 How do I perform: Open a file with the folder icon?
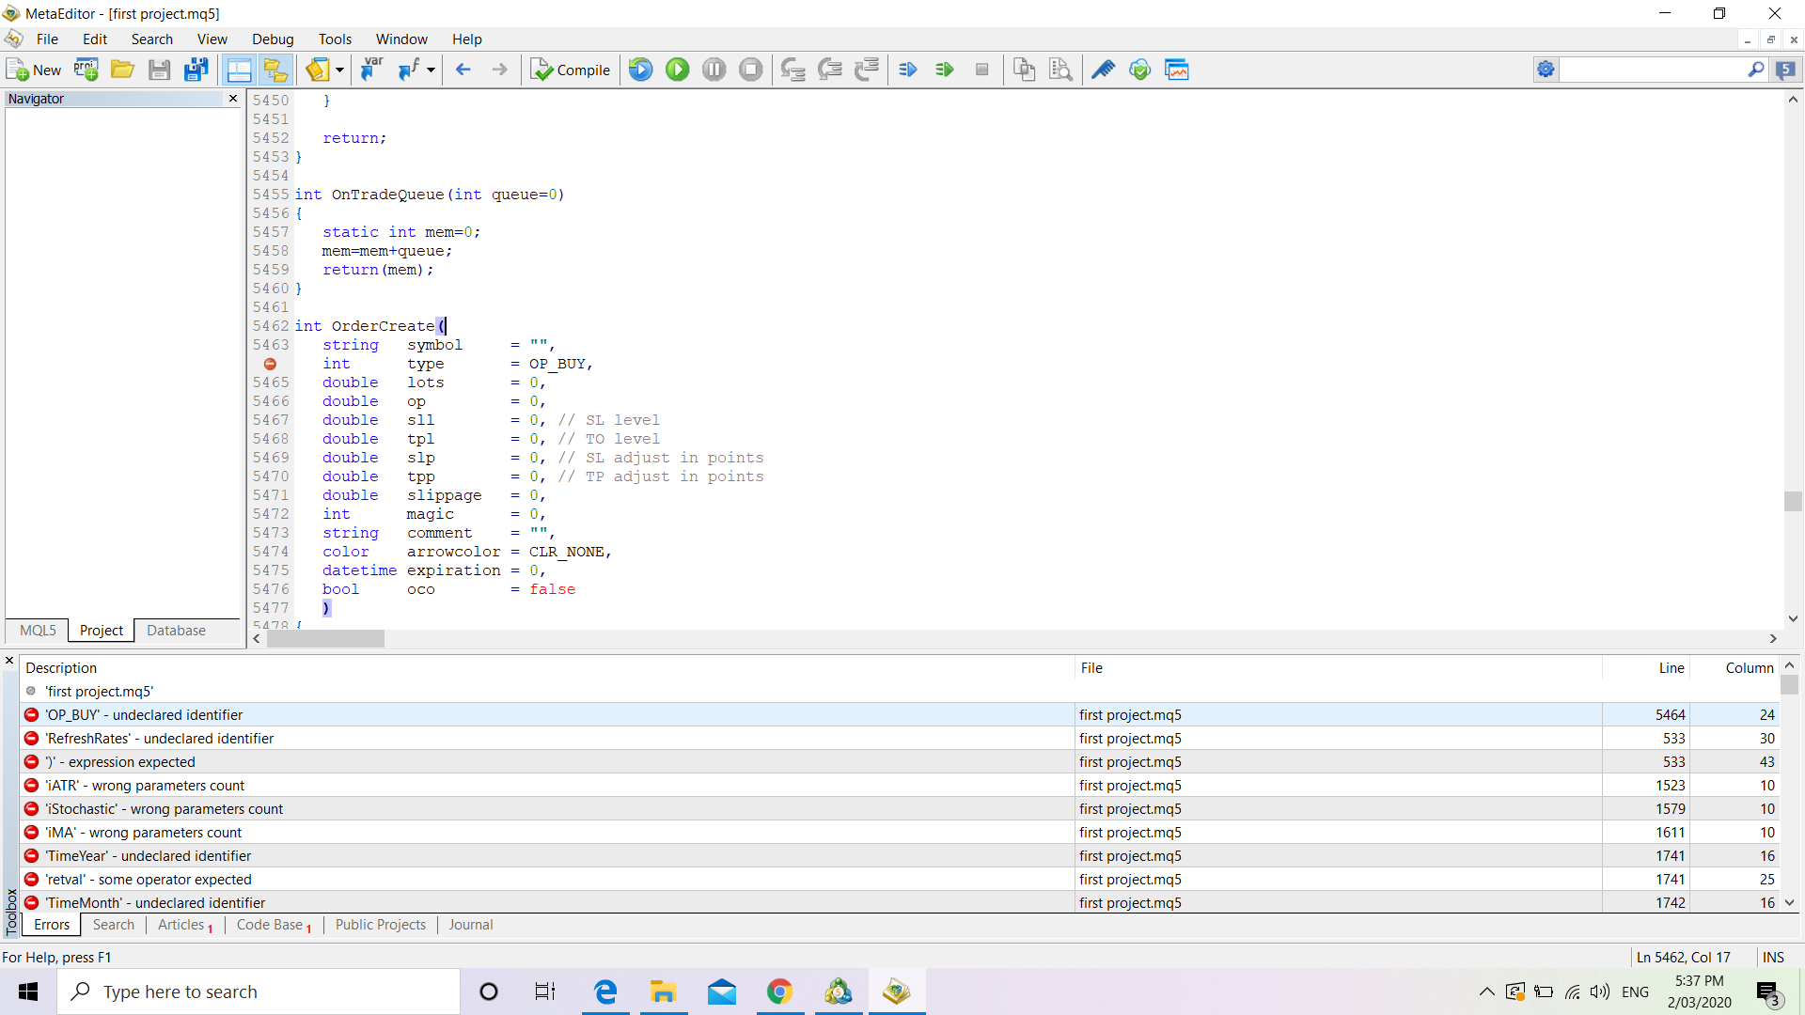click(x=122, y=70)
